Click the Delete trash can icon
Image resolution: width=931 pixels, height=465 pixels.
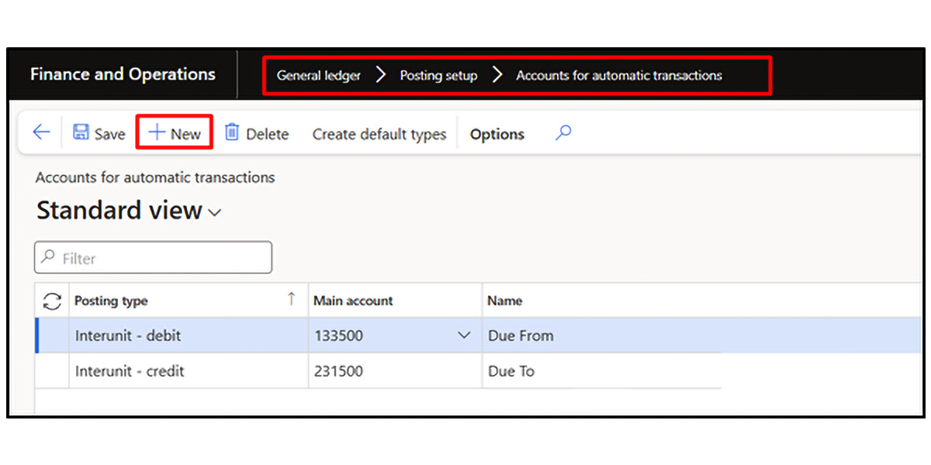(x=232, y=133)
